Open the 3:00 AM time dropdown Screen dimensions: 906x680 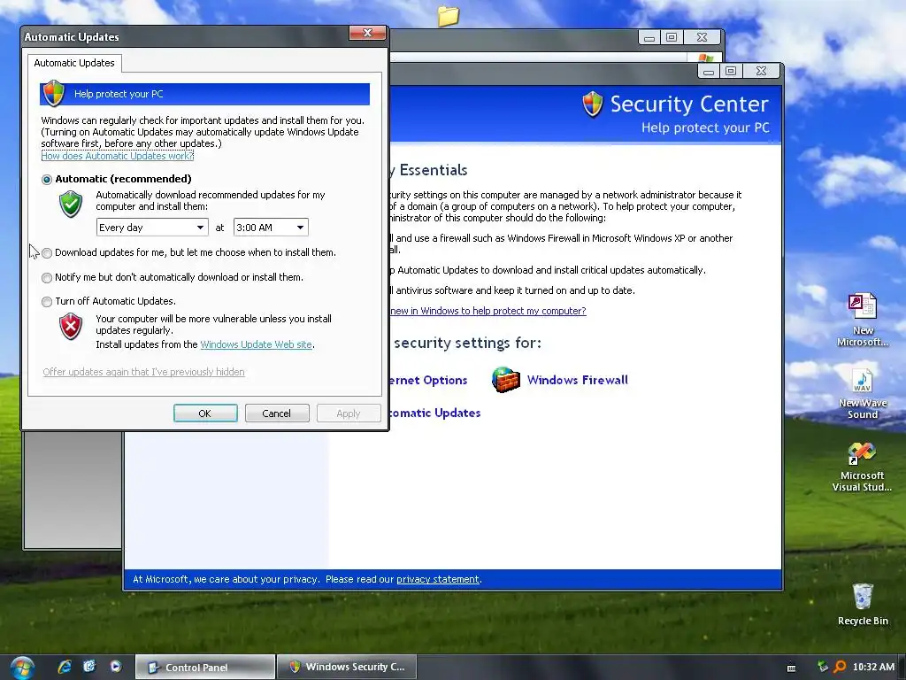(x=271, y=228)
